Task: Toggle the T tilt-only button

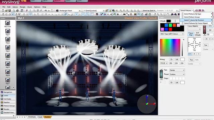Action: click(x=199, y=54)
